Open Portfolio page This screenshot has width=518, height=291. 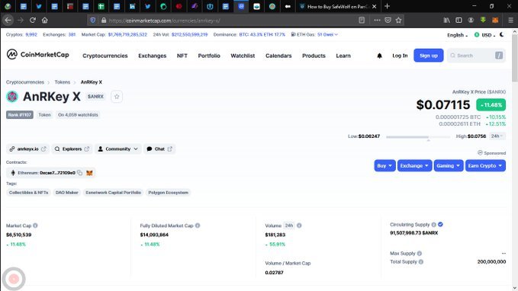click(209, 56)
